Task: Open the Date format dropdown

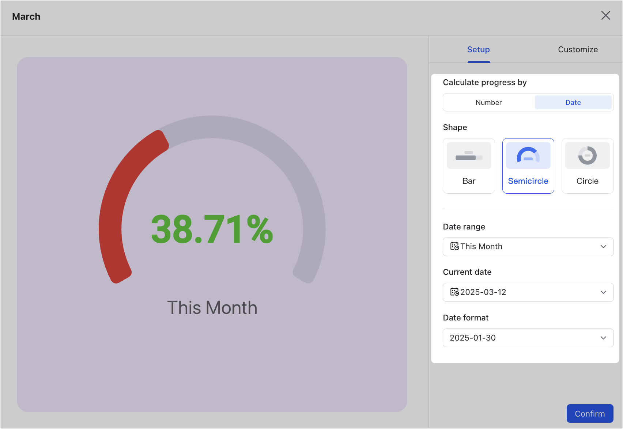Action: pos(528,338)
